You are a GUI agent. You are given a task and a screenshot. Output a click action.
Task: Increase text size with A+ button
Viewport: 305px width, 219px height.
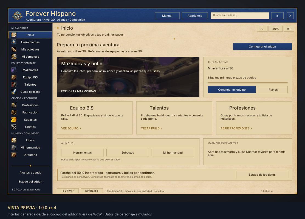[289, 29]
